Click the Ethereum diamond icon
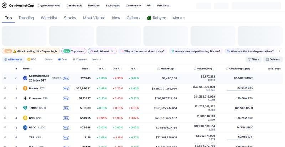 pyautogui.click(x=25, y=98)
